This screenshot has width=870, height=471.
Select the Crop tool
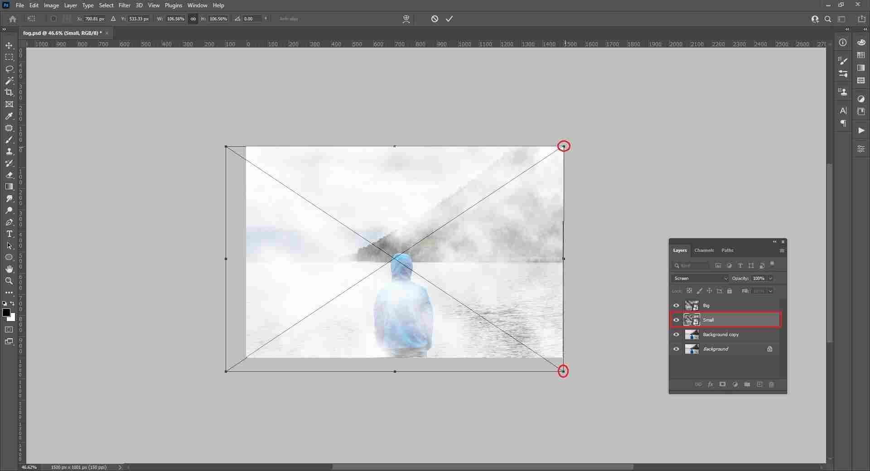tap(9, 92)
